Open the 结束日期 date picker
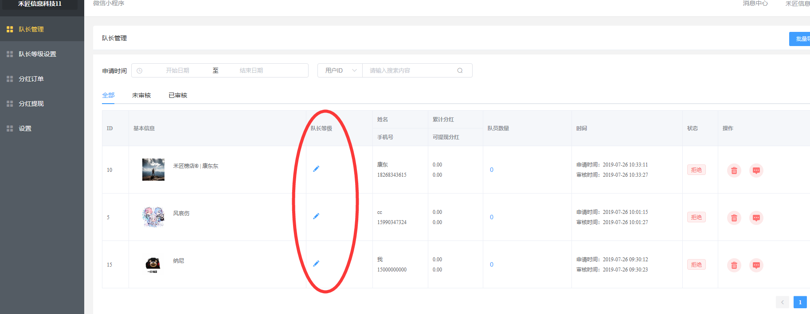Viewport: 810px width, 314px height. pos(251,70)
